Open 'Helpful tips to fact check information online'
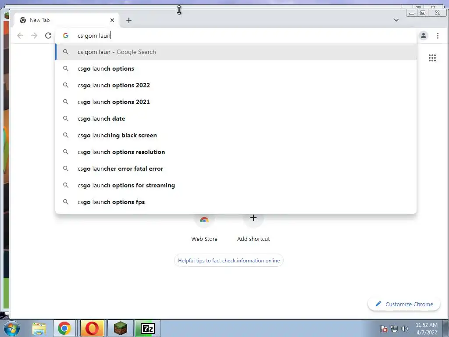Viewport: 449px width, 337px height. 229,261
